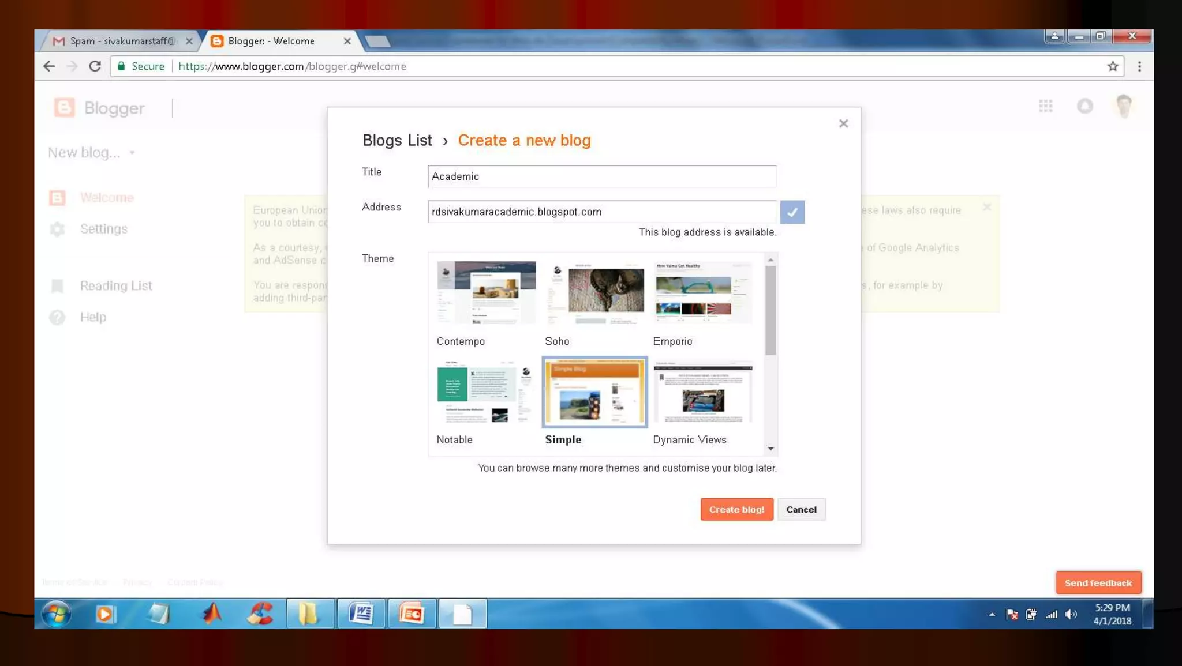The image size is (1182, 666).
Task: Open Microsoft Word from taskbar
Action: 361,614
